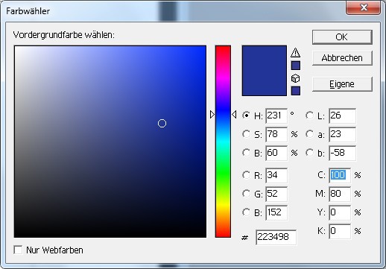Click the non-web-safe cube icon
Image resolution: width=386 pixels, height=269 pixels.
[295, 78]
